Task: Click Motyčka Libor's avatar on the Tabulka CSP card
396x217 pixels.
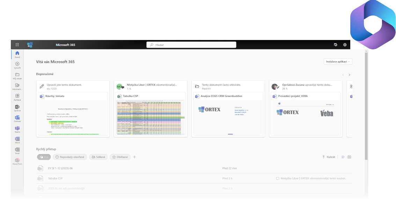Action: coord(120,87)
